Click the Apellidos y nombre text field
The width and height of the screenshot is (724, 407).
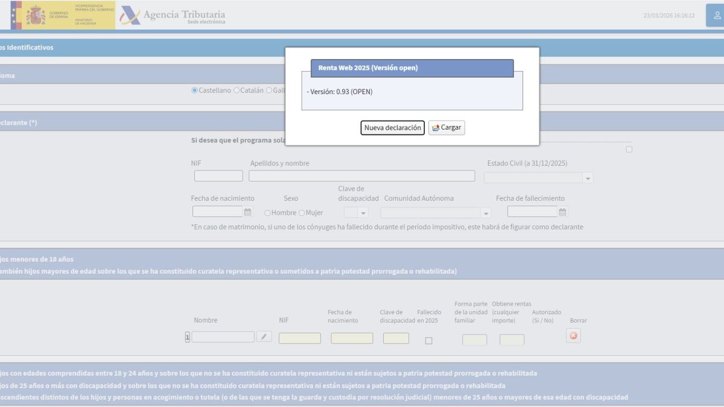[x=361, y=176]
